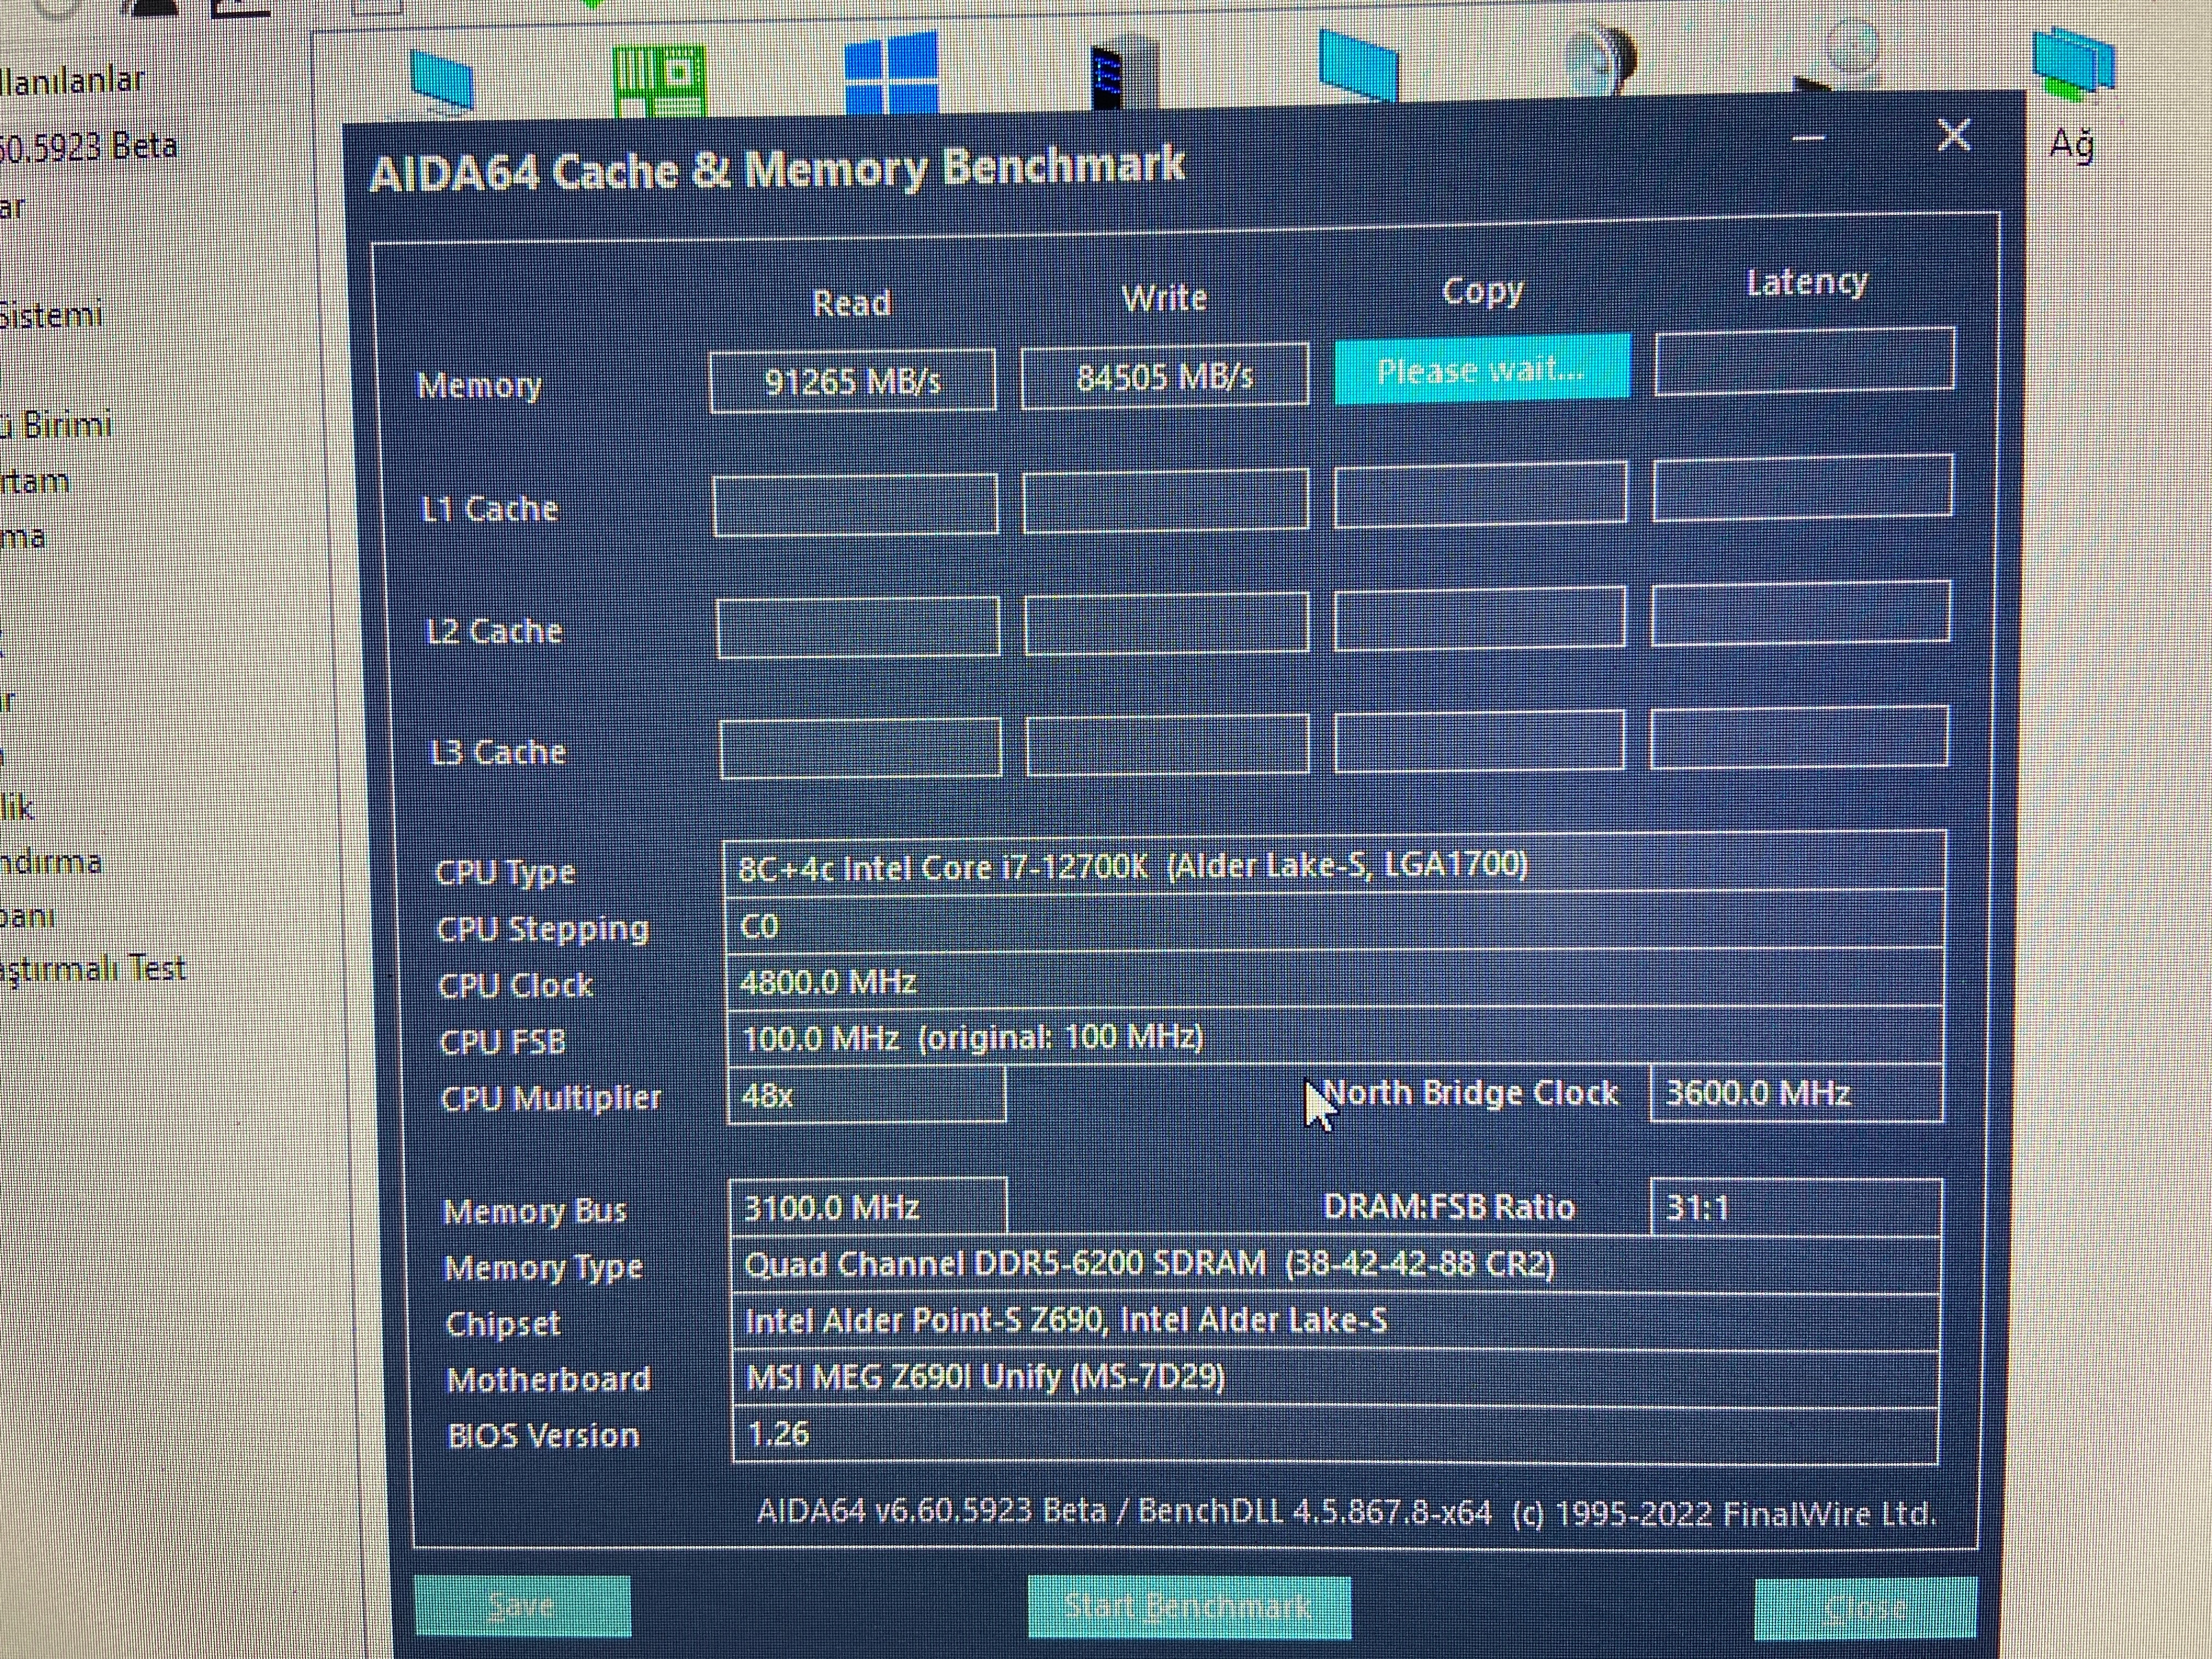This screenshot has height=1659, width=2212.
Task: Open the black Server tower icon
Action: [1125, 72]
